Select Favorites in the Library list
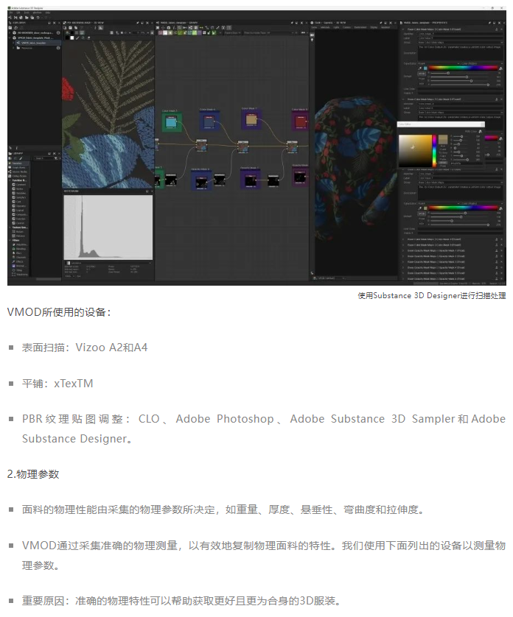The width and height of the screenshot is (513, 617). (x=17, y=163)
